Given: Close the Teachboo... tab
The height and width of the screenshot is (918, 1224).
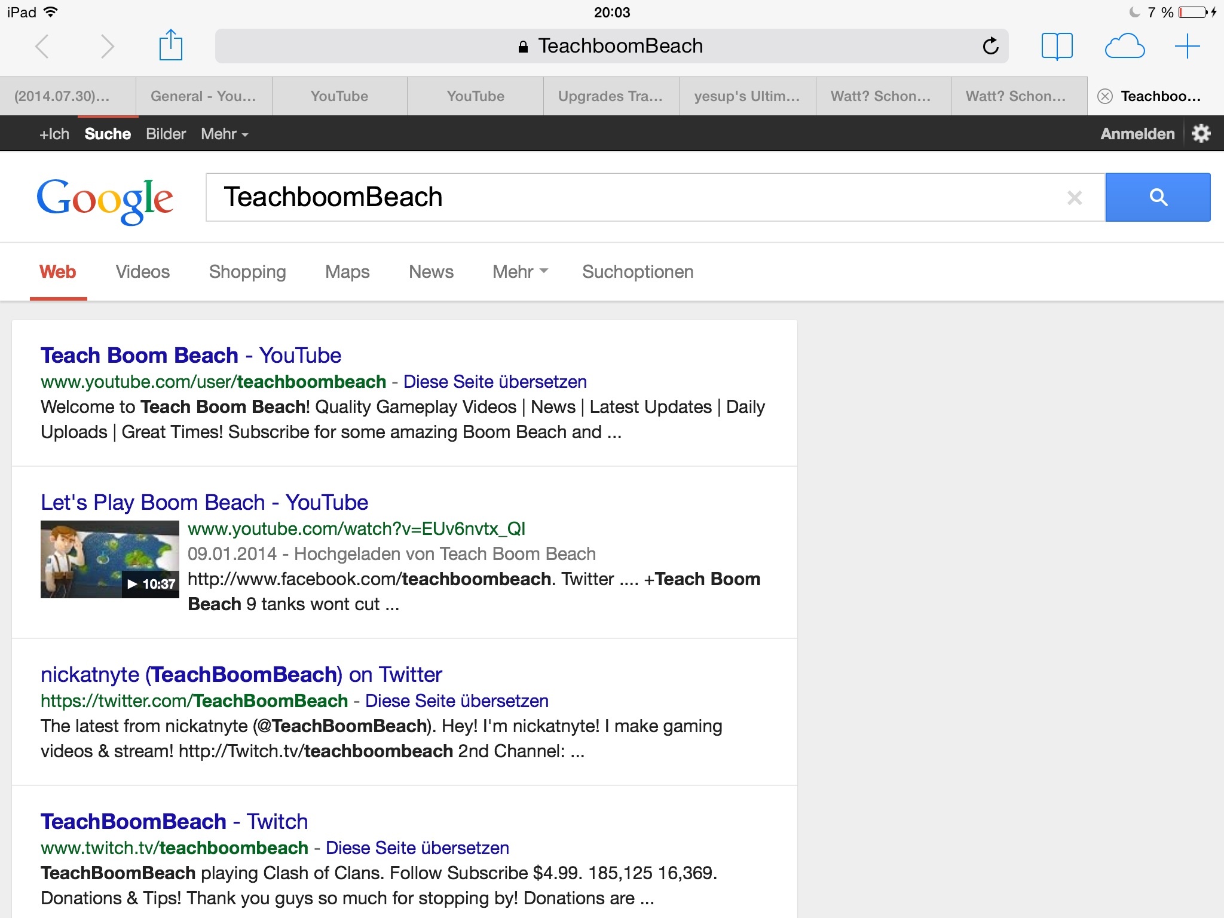Looking at the screenshot, I should [1105, 96].
